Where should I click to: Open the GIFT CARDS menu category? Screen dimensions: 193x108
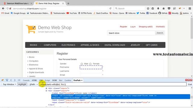pyautogui.click(x=151, y=45)
